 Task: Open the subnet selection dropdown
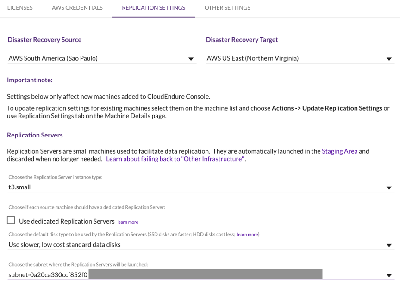click(x=201, y=275)
